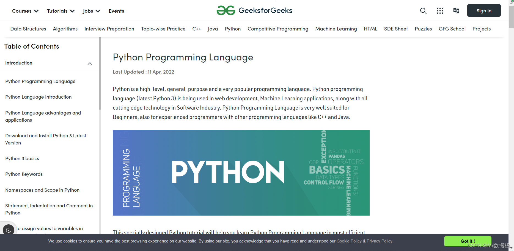Accept cookies with Got It button
Screen dimensions: 514x251
(468, 241)
